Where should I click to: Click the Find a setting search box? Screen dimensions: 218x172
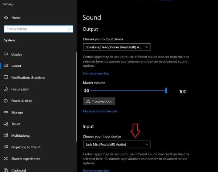[x=39, y=29]
